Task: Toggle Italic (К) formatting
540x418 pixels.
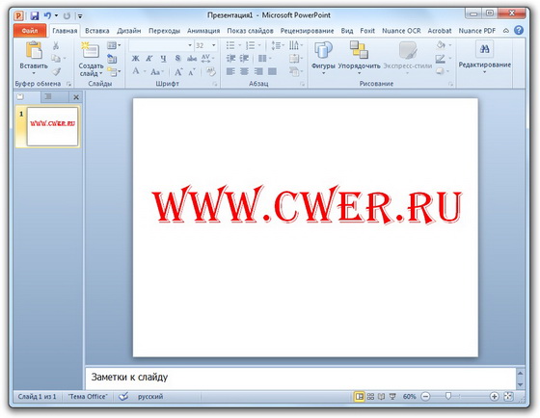Action: (149, 59)
